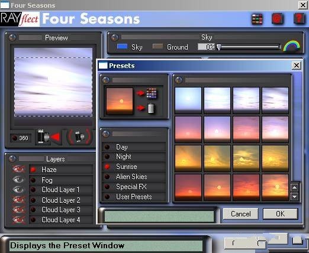Viewport: 309px width, 253px height.
Task: Choose the Sunrise preset category
Action: point(134,167)
